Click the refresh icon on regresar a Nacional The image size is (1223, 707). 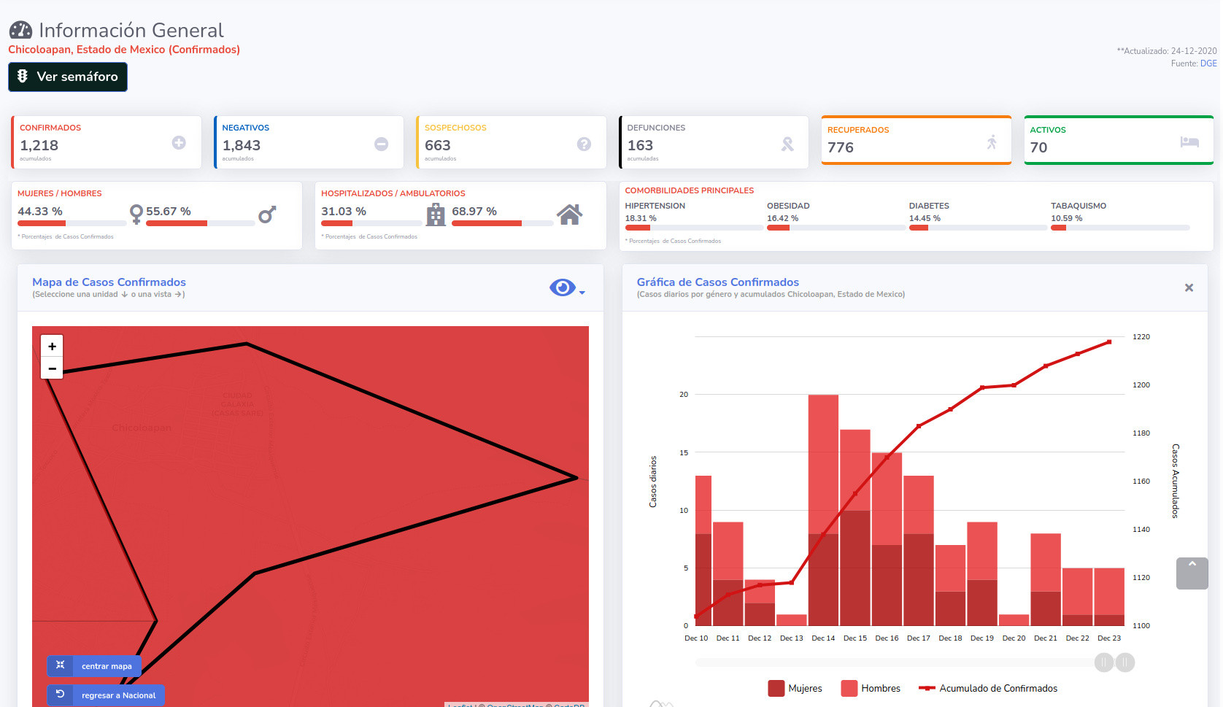(x=61, y=695)
